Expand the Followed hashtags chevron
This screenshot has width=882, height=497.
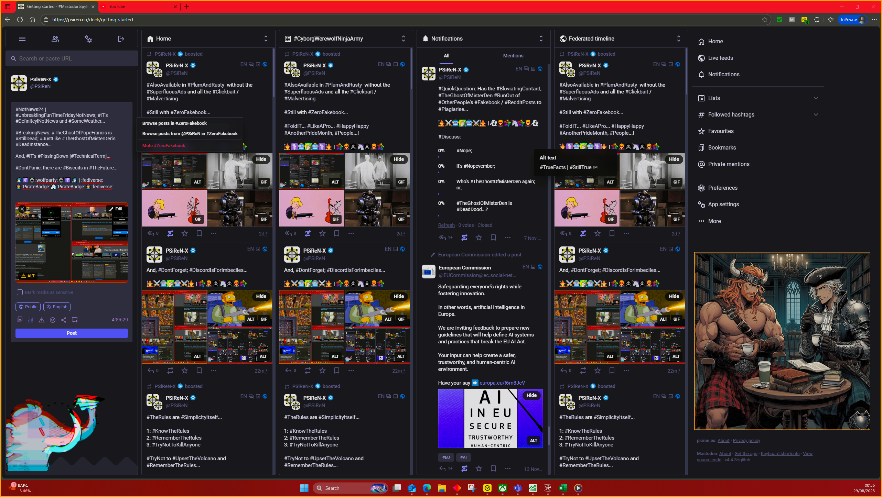816,115
